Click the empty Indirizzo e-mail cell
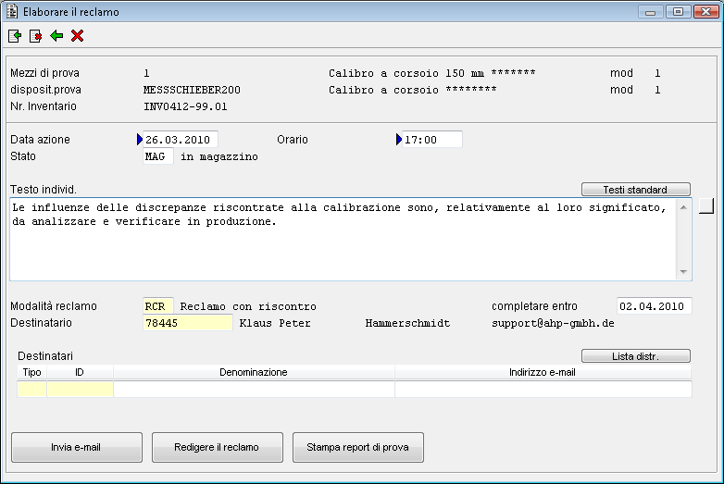Viewport: 724px width, 484px height. 543,390
